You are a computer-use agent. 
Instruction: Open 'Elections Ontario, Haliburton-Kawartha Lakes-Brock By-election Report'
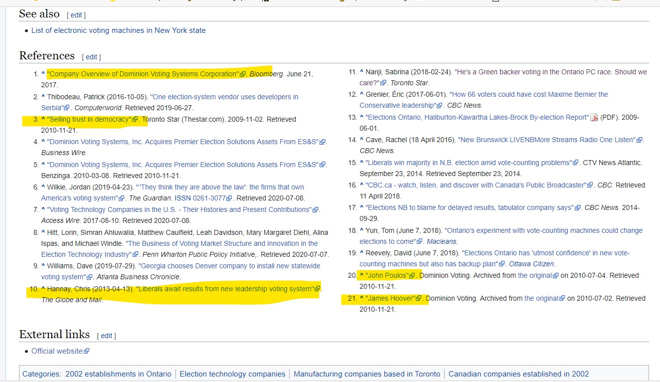click(478, 117)
